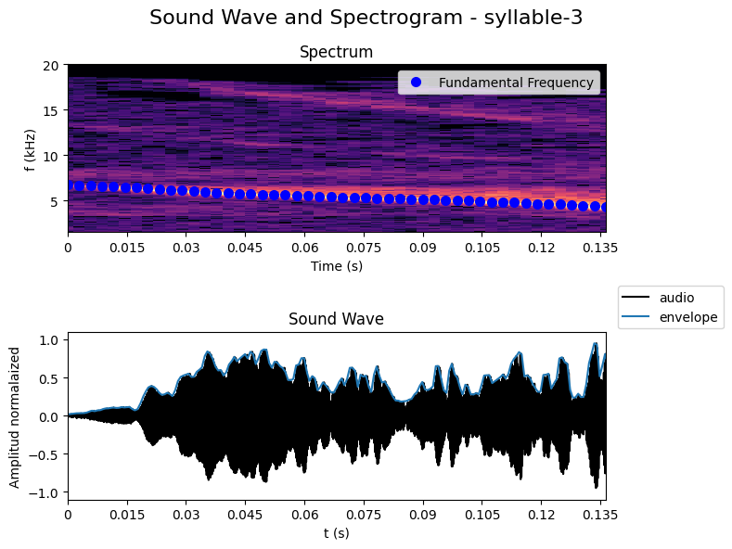Click the '0.135' tick label under the spectrum plot
This screenshot has height=549, width=732.
click(600, 248)
